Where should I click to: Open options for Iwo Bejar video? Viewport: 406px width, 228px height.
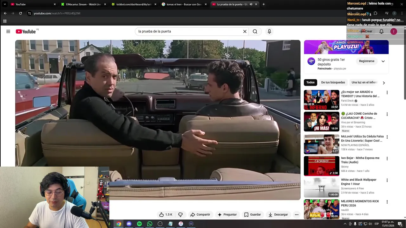387,159
